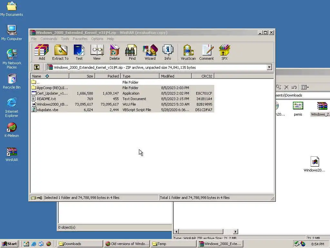Select the K-Meleon desktop shortcut

coord(12,130)
